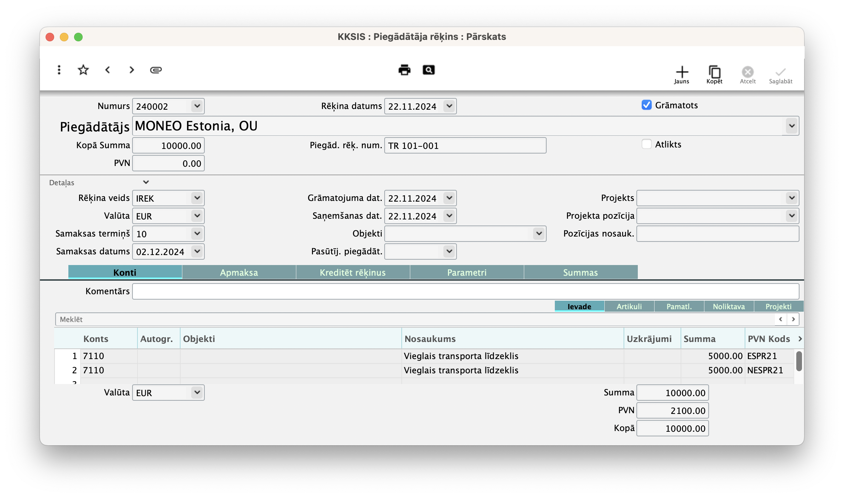Open attachments paperclip icon
844x498 pixels.
[156, 70]
